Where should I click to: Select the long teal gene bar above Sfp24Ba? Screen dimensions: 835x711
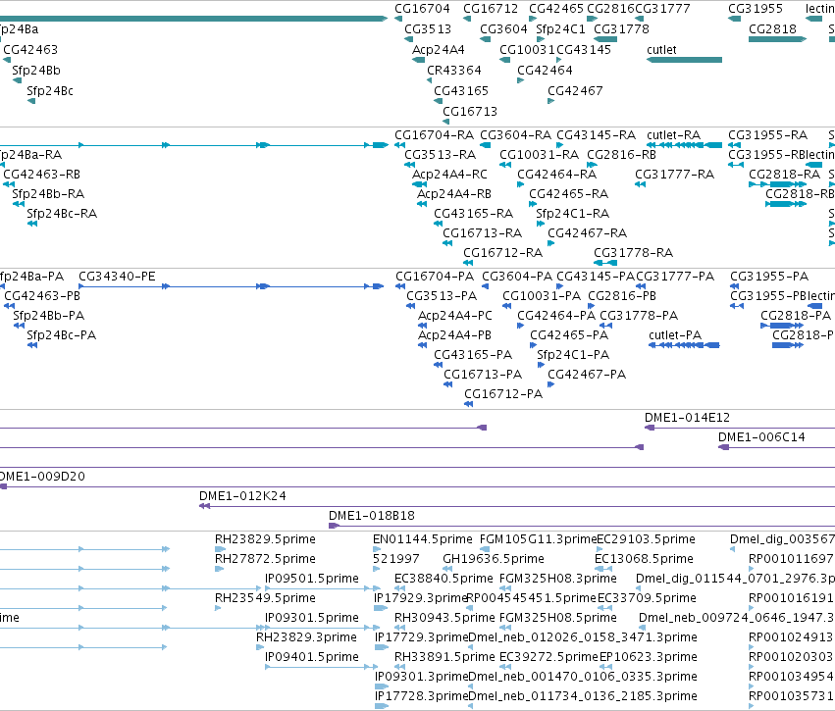(193, 19)
